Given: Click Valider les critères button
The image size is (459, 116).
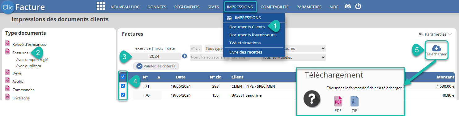Looking at the screenshot, I should click(x=156, y=66).
